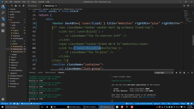194x109 pixels.
Task: Open the Manage gear at bottom left
Action: click(3, 99)
